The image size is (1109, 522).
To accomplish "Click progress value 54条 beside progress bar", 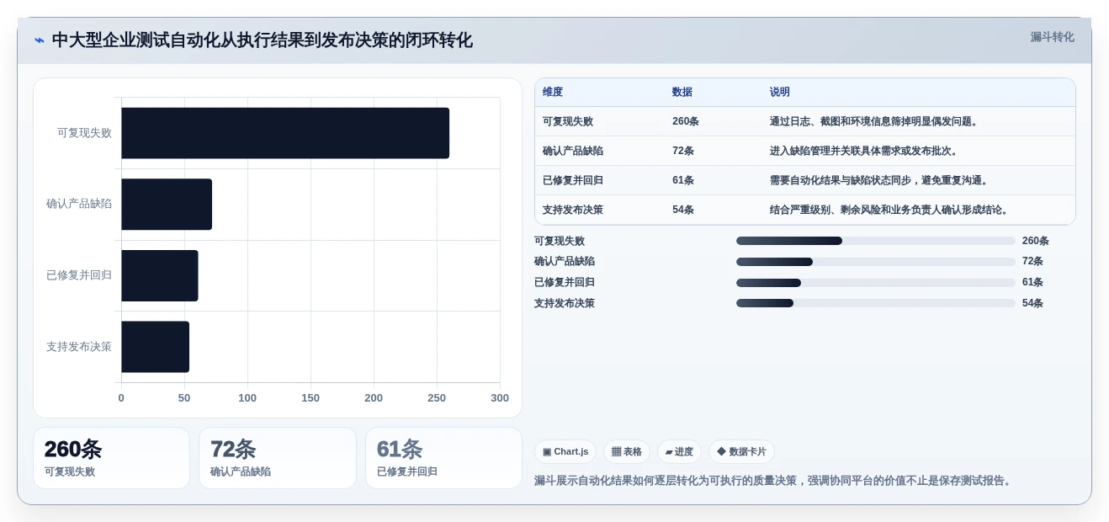I will tap(1032, 303).
